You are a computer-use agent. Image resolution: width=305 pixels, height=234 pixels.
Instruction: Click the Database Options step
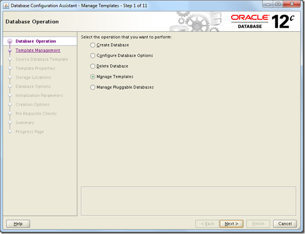[x=33, y=86]
